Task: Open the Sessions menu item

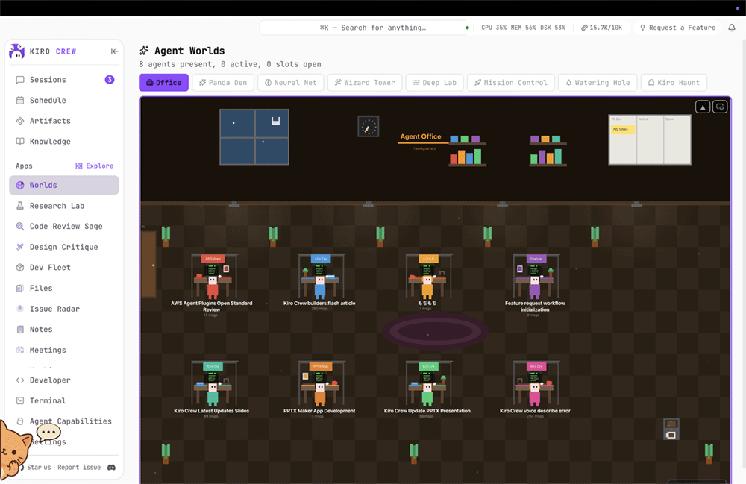Action: (63, 80)
